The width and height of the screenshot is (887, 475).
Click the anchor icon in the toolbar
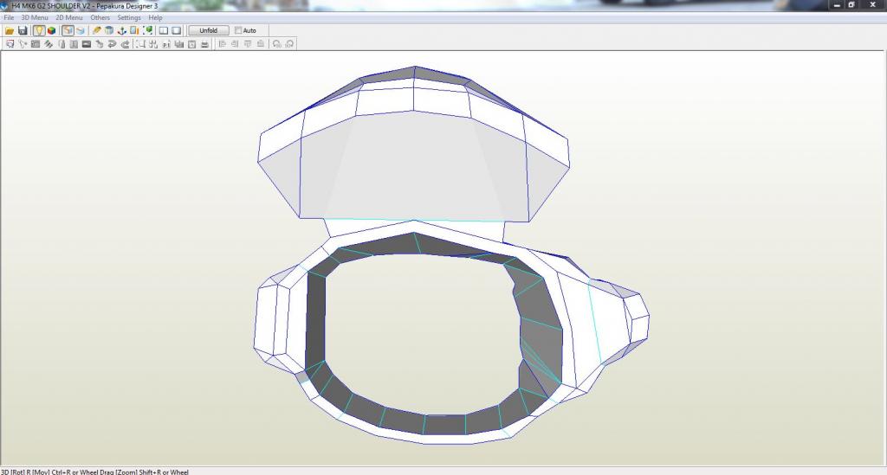(121, 30)
